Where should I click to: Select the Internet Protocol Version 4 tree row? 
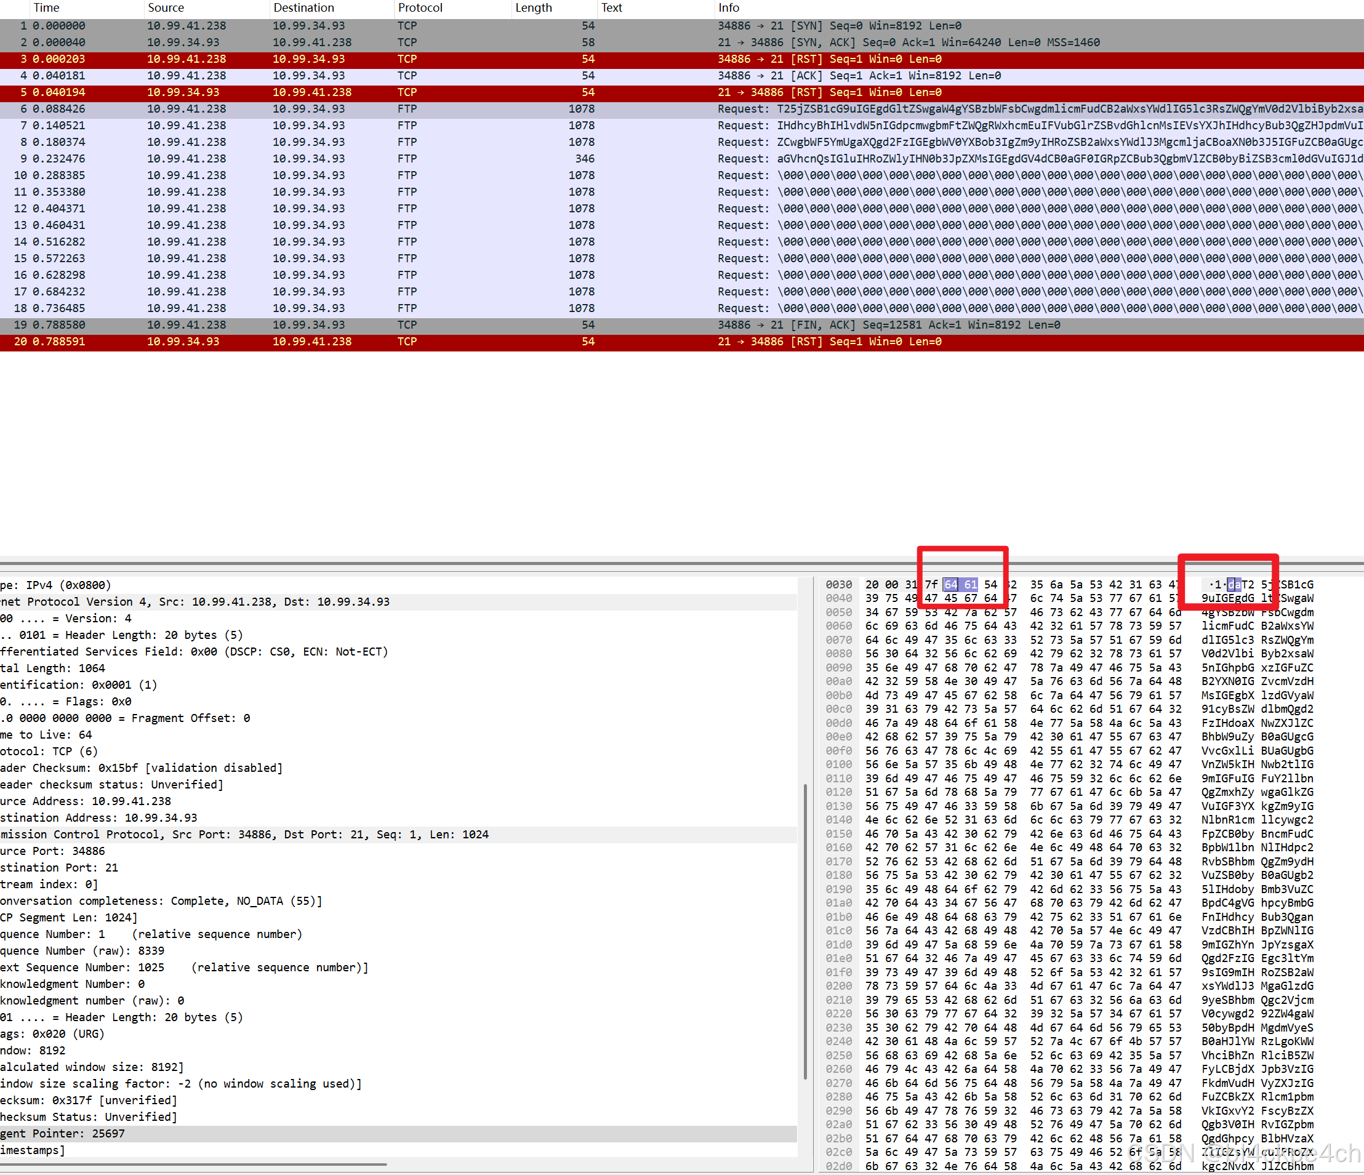click(198, 601)
